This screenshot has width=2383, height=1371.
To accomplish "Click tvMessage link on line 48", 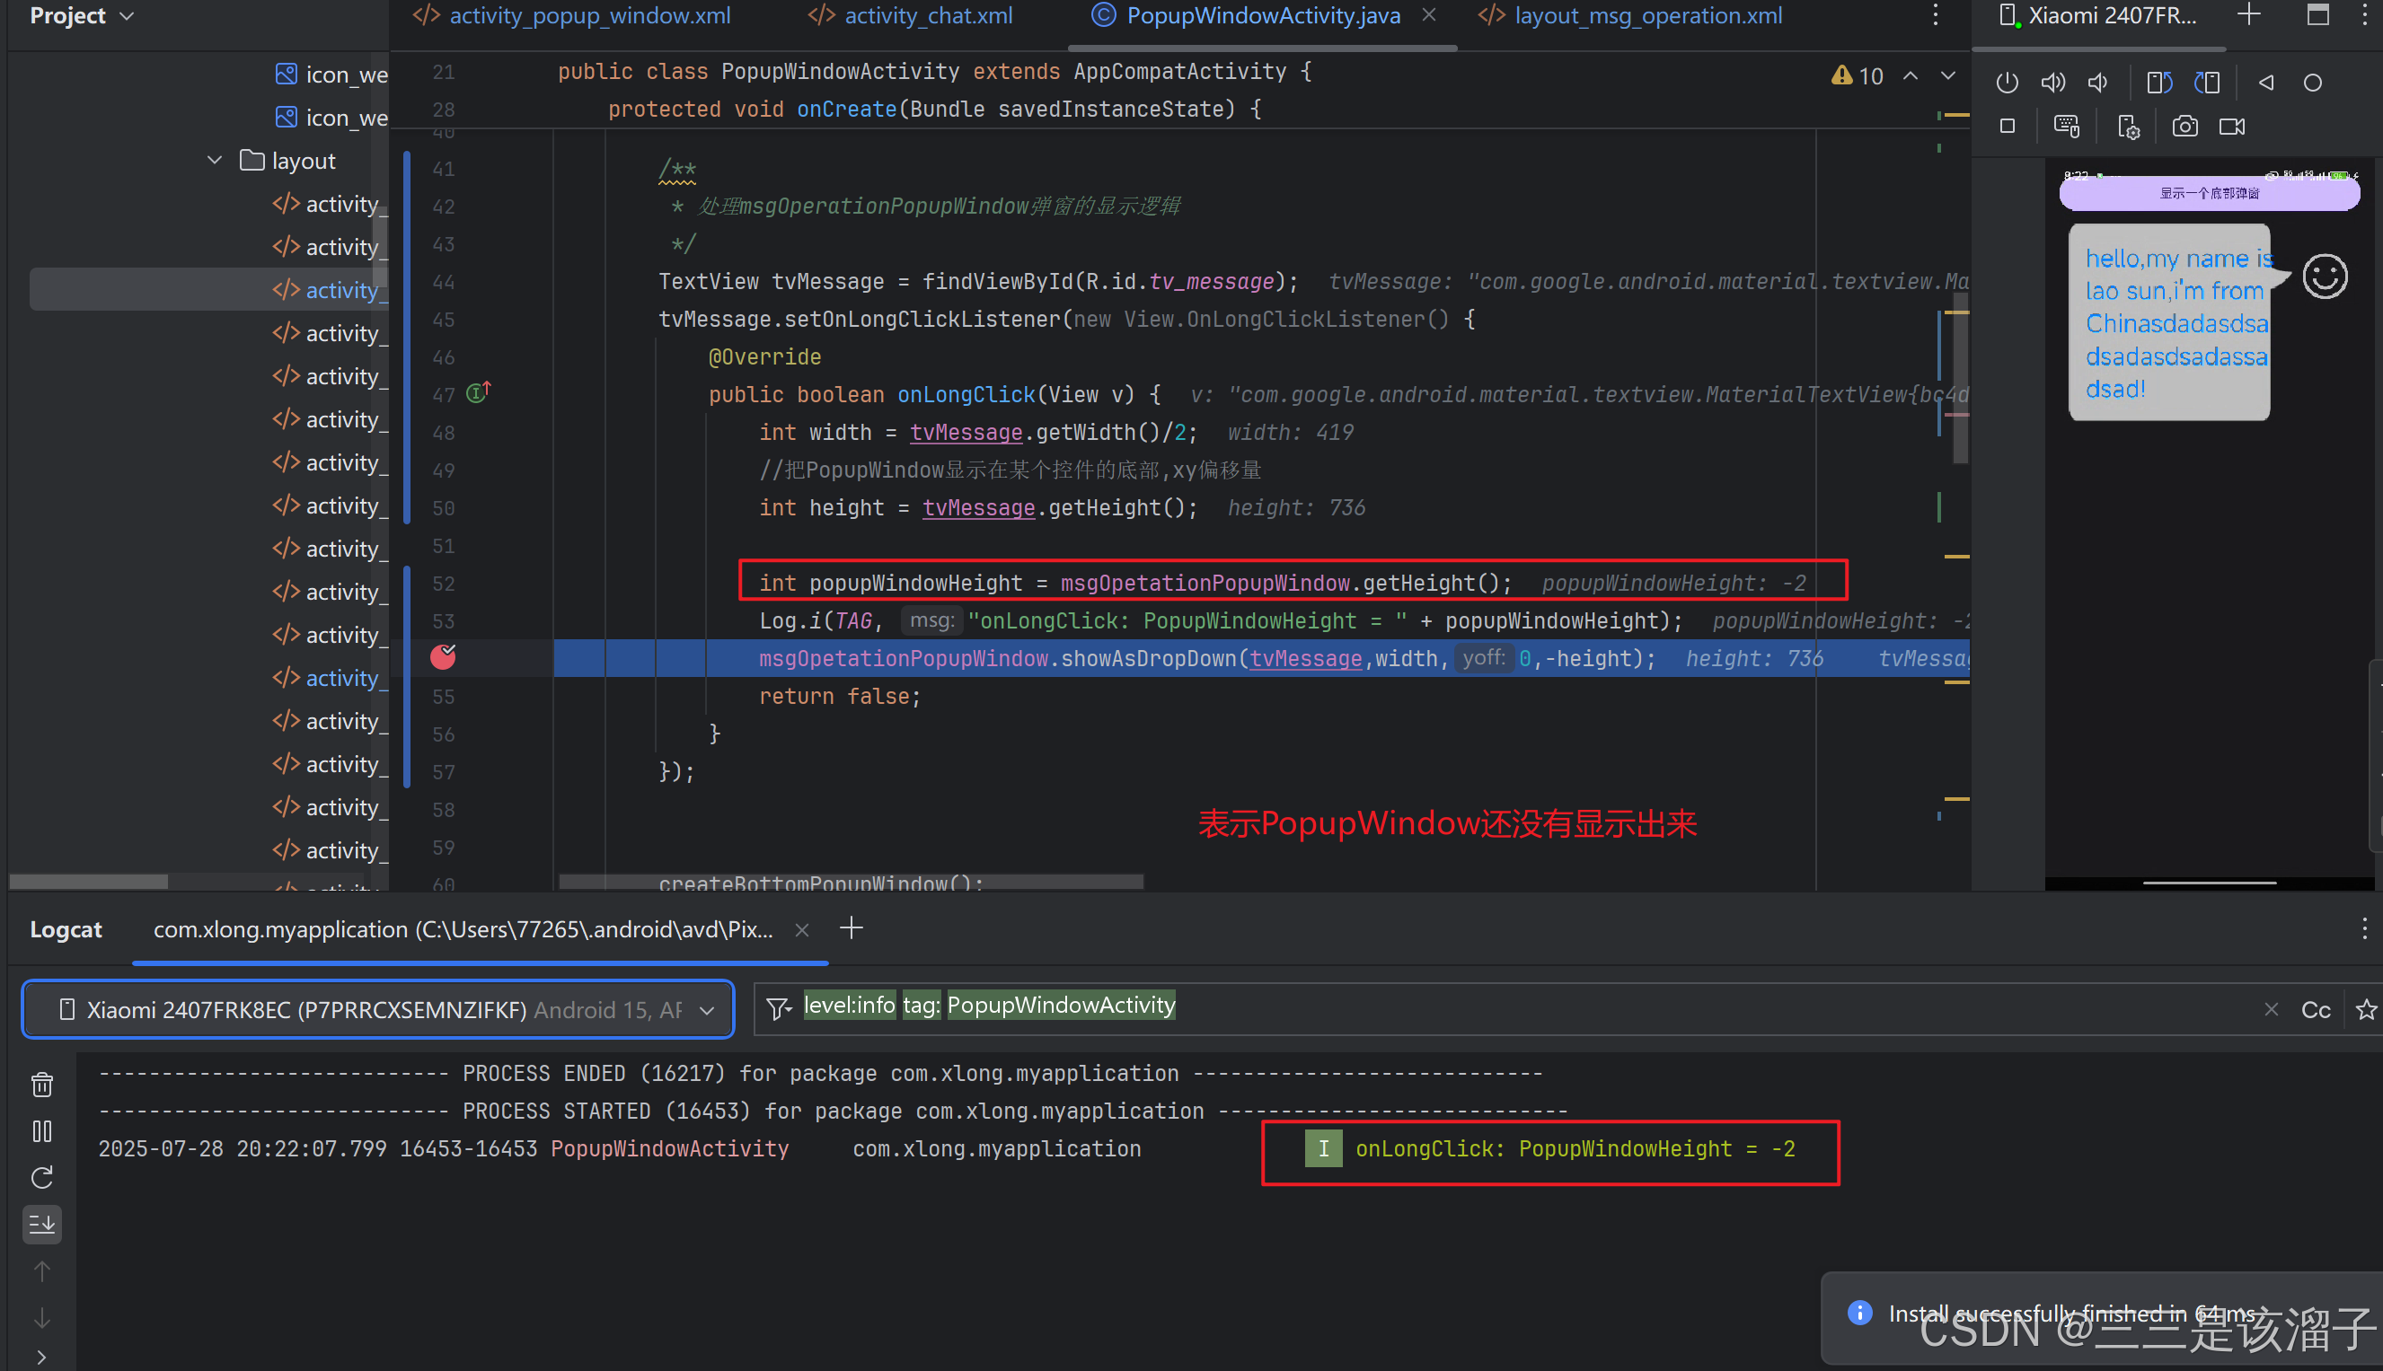I will (966, 433).
